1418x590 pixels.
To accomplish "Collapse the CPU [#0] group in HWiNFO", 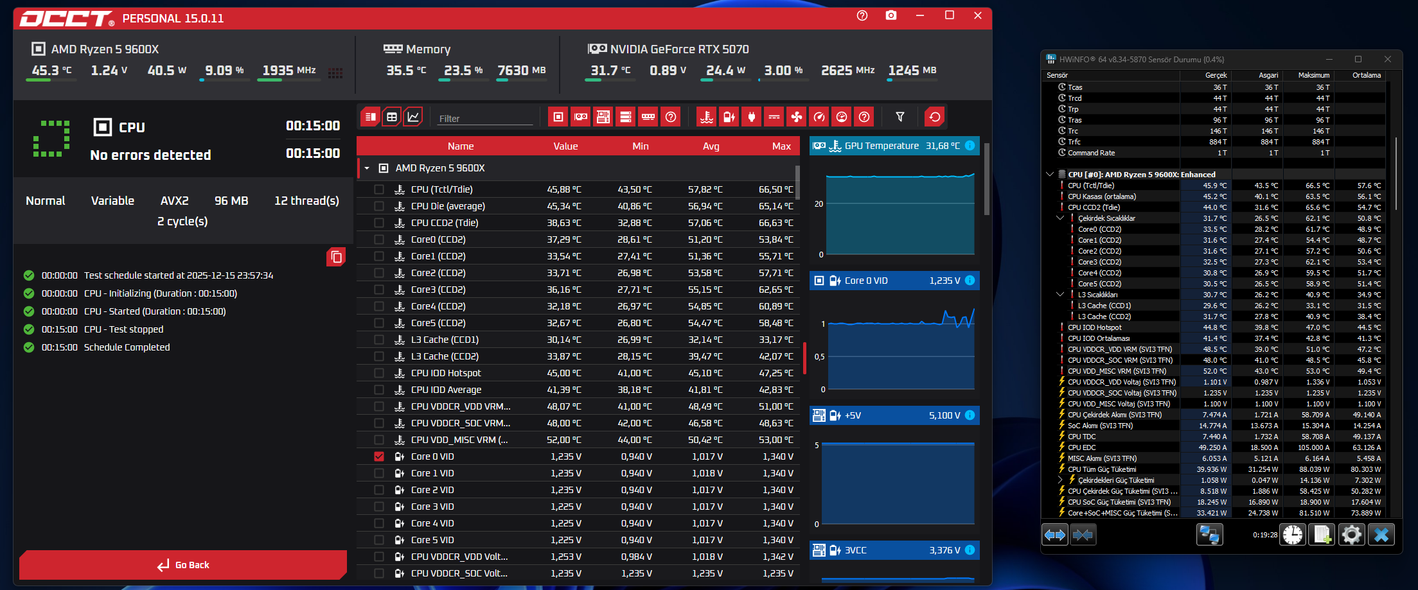I will [1050, 174].
